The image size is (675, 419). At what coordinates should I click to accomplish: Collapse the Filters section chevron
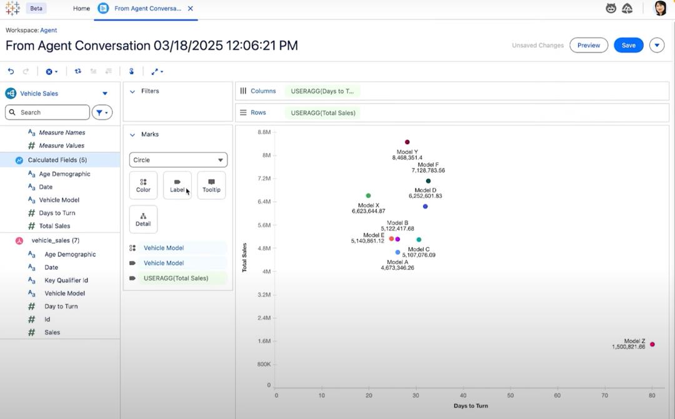132,91
